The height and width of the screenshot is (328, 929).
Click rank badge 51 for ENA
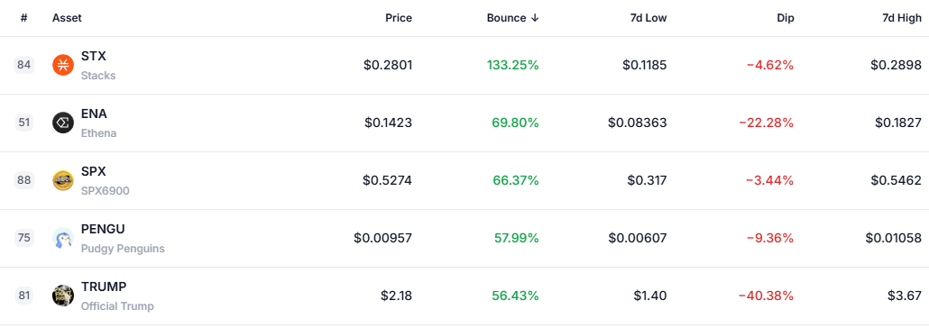(23, 123)
